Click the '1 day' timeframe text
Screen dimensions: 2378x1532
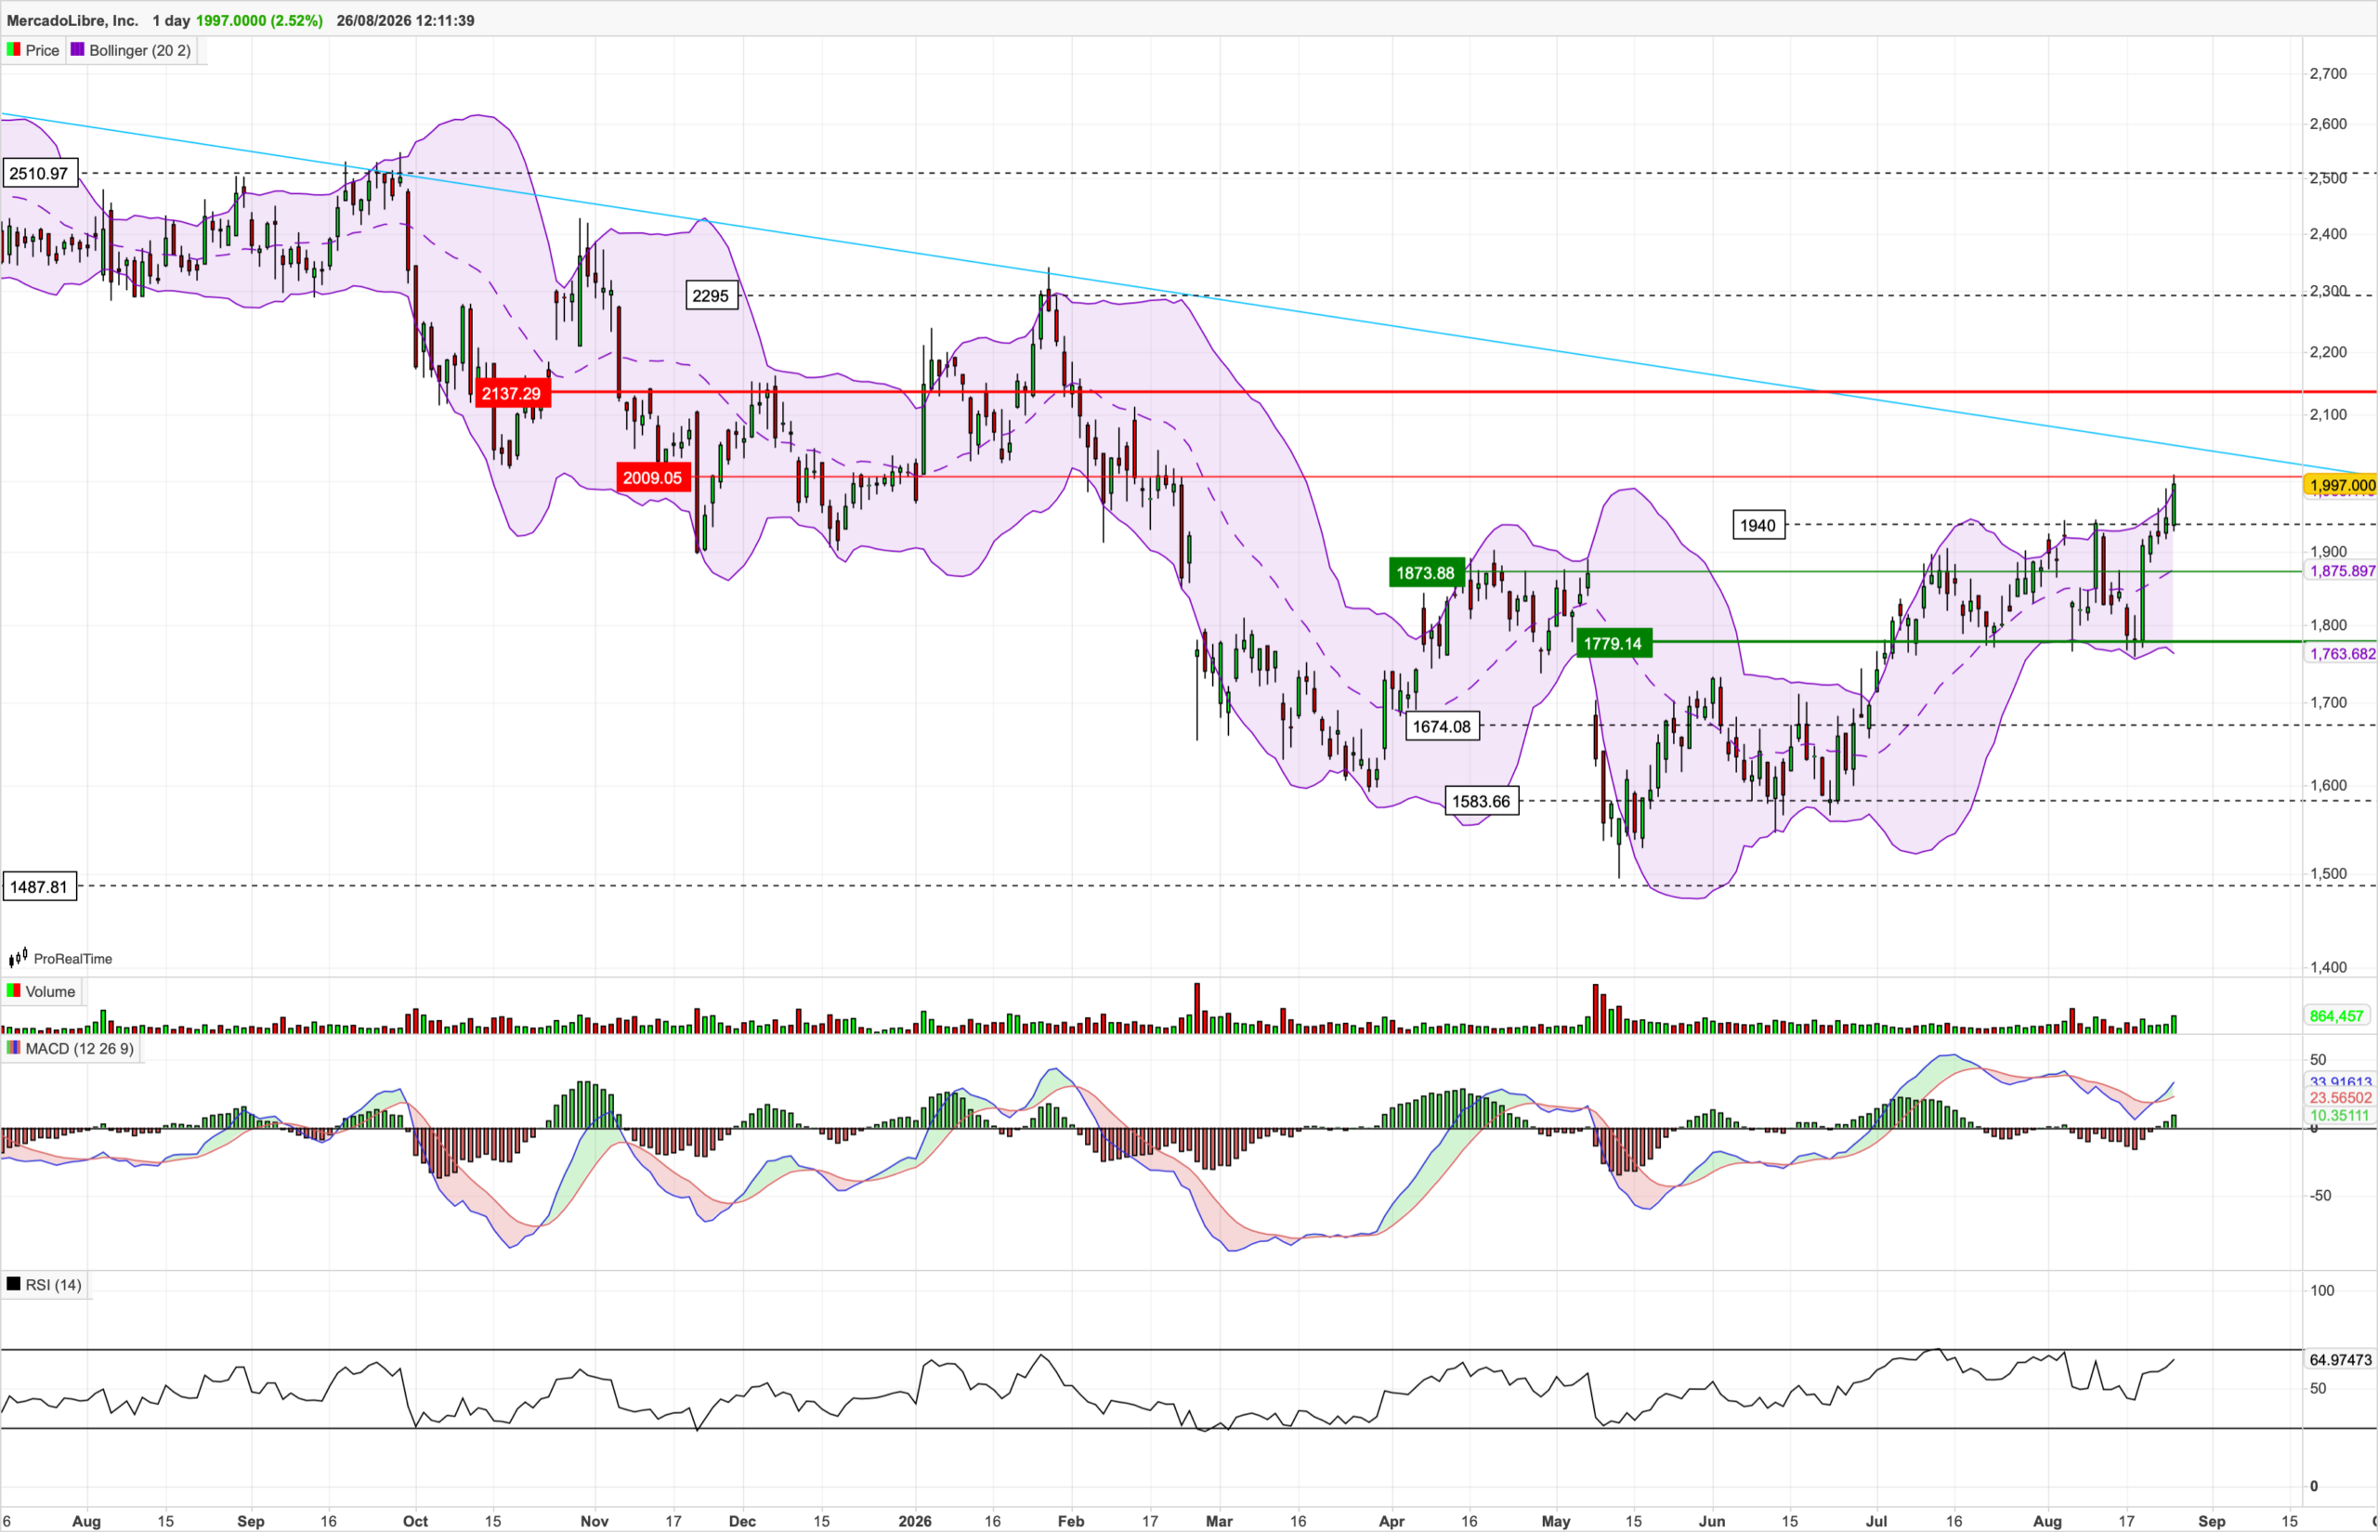171,20
